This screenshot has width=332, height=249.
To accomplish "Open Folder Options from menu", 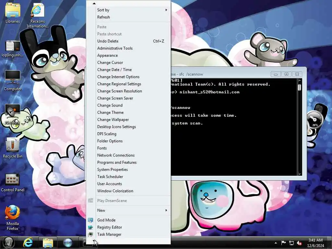I will click(x=128, y=141).
